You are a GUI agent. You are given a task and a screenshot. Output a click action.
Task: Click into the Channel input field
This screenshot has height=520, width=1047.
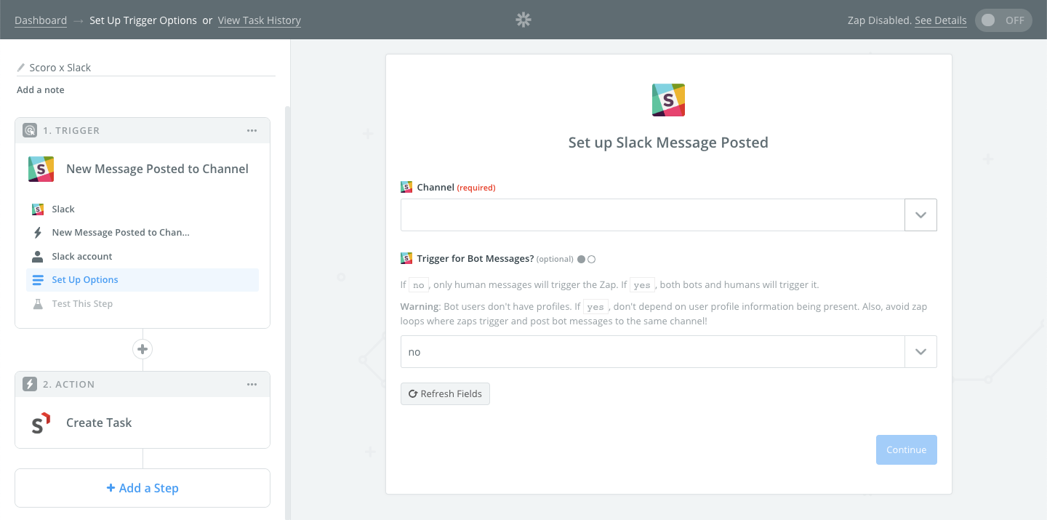tap(652, 215)
